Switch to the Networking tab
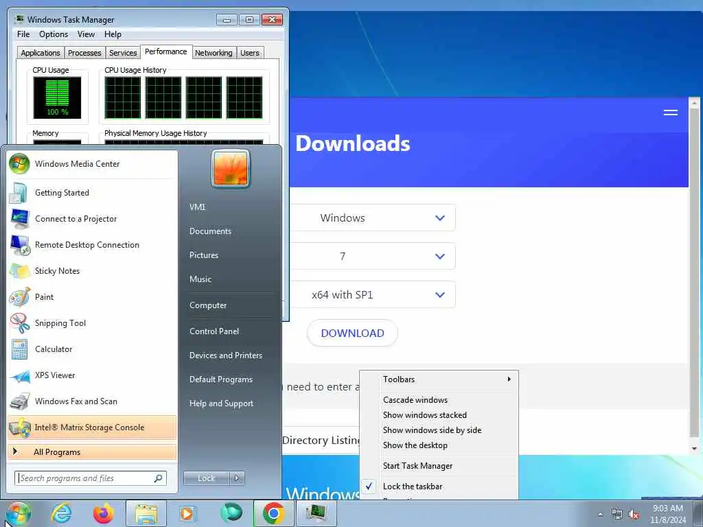 coord(214,53)
